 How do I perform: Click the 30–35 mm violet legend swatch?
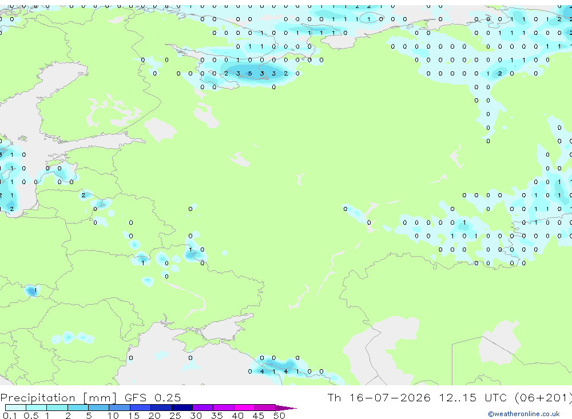pos(202,408)
